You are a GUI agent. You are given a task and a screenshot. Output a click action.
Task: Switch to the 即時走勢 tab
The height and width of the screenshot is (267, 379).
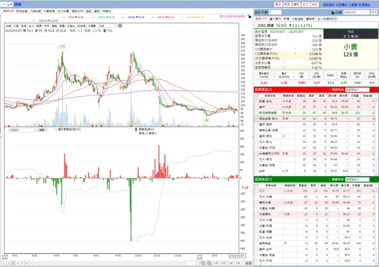coord(22,11)
